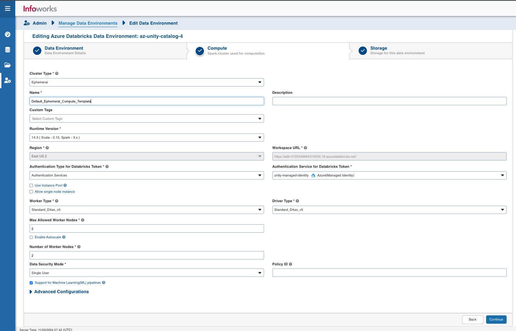Click the Use Instance Pool label link
The height and width of the screenshot is (331, 516).
pyautogui.click(x=48, y=185)
